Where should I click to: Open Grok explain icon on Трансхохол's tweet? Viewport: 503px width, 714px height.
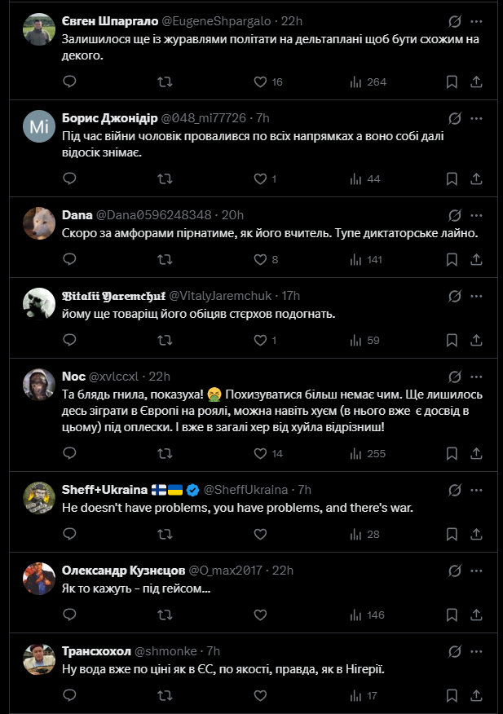pos(455,651)
